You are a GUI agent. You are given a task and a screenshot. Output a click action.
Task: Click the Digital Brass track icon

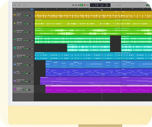click(x=15, y=40)
